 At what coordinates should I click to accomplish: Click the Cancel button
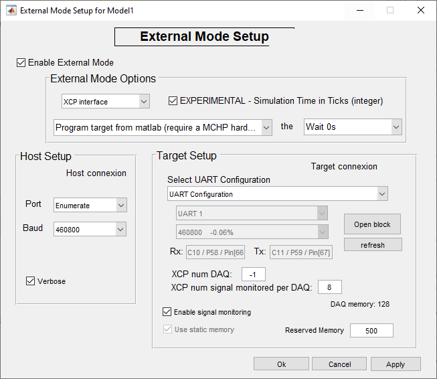(x=339, y=364)
